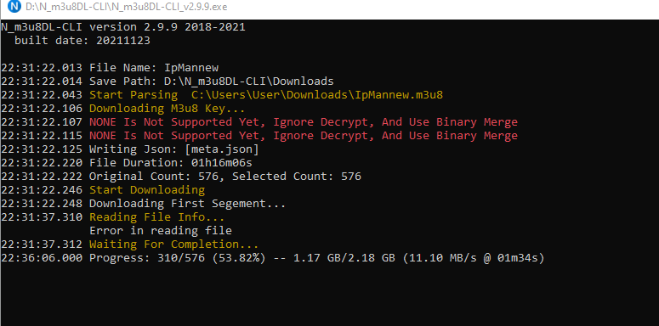Click the File Name IpMannew line
Image resolution: width=659 pixels, height=326 pixels.
pos(110,68)
